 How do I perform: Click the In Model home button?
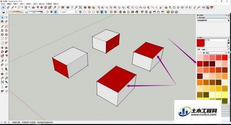pyautogui.click(x=204, y=53)
